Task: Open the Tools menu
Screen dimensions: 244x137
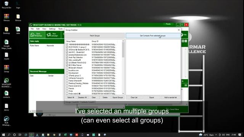Action: [60, 29]
